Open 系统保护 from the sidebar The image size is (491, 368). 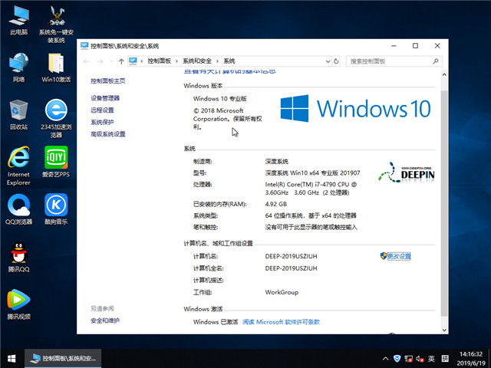pyautogui.click(x=102, y=122)
